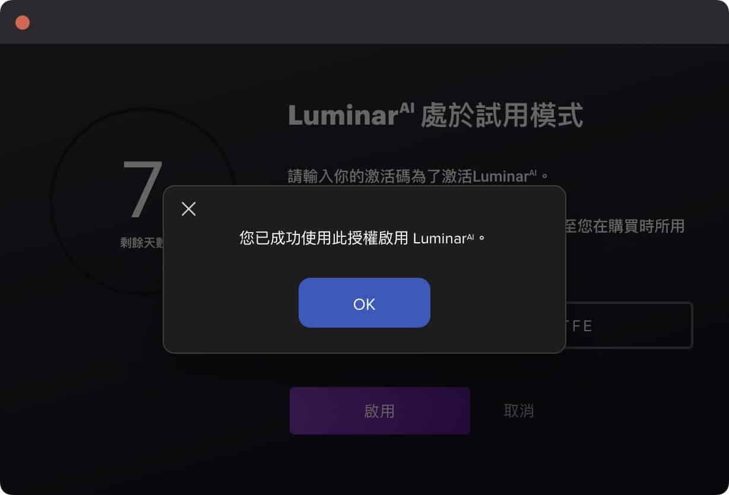Click the 處於試用模式 trial mode heading
This screenshot has width=729, height=495.
coord(502,115)
